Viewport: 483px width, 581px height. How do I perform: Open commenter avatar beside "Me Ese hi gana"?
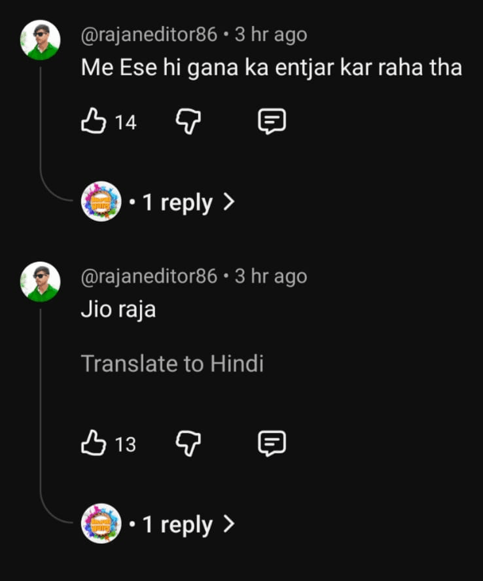41,41
